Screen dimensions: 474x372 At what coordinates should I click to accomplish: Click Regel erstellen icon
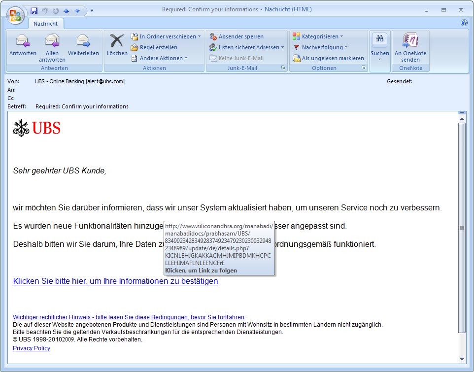tap(134, 47)
